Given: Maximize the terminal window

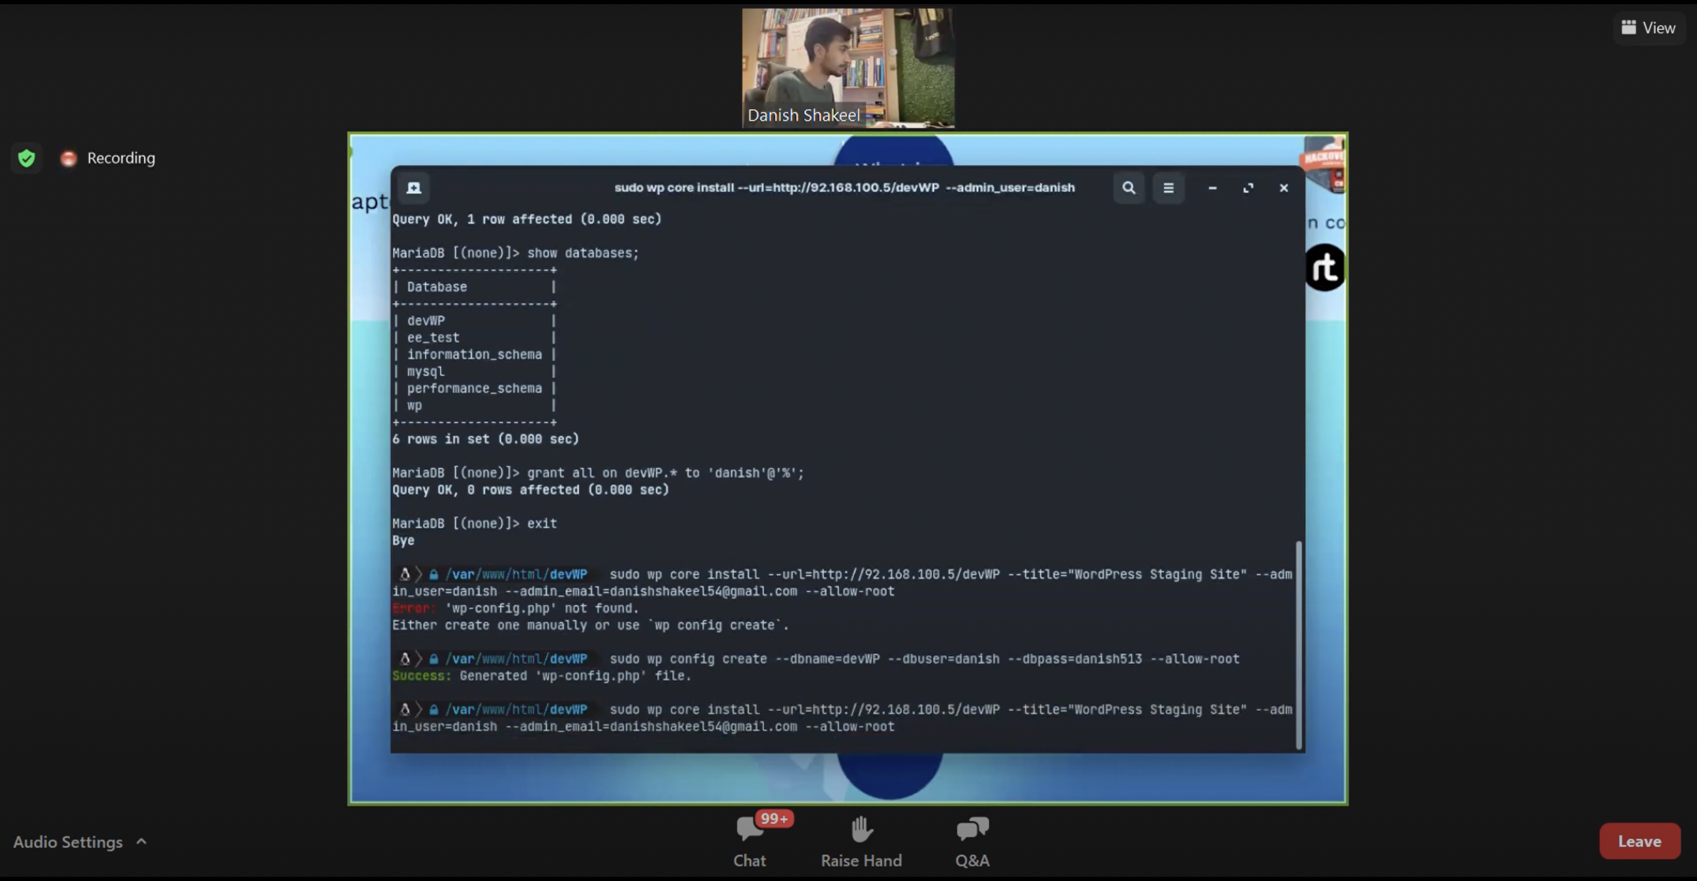Looking at the screenshot, I should (x=1248, y=188).
